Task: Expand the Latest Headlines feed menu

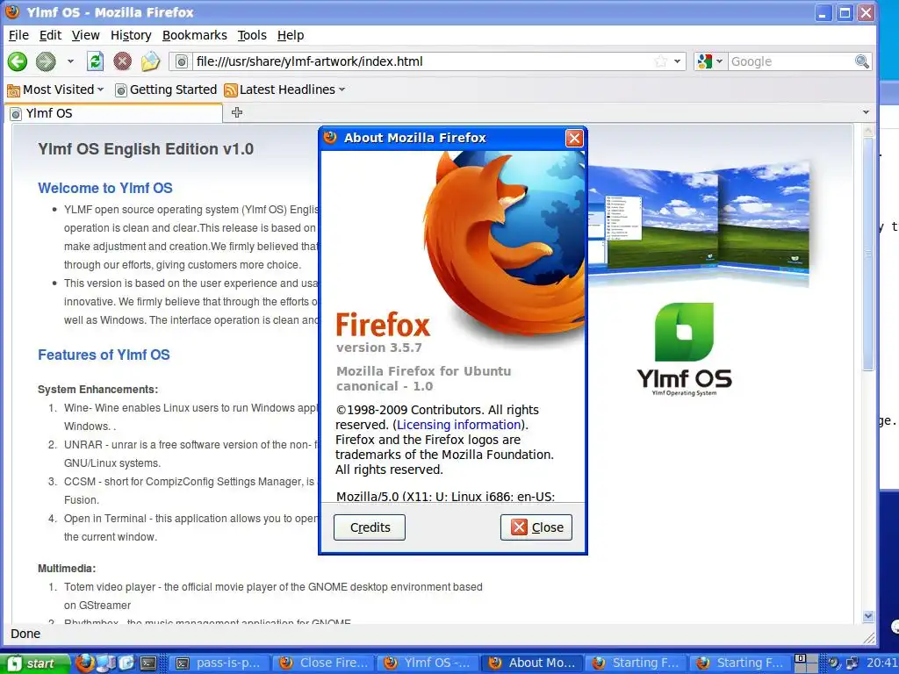Action: coord(285,90)
